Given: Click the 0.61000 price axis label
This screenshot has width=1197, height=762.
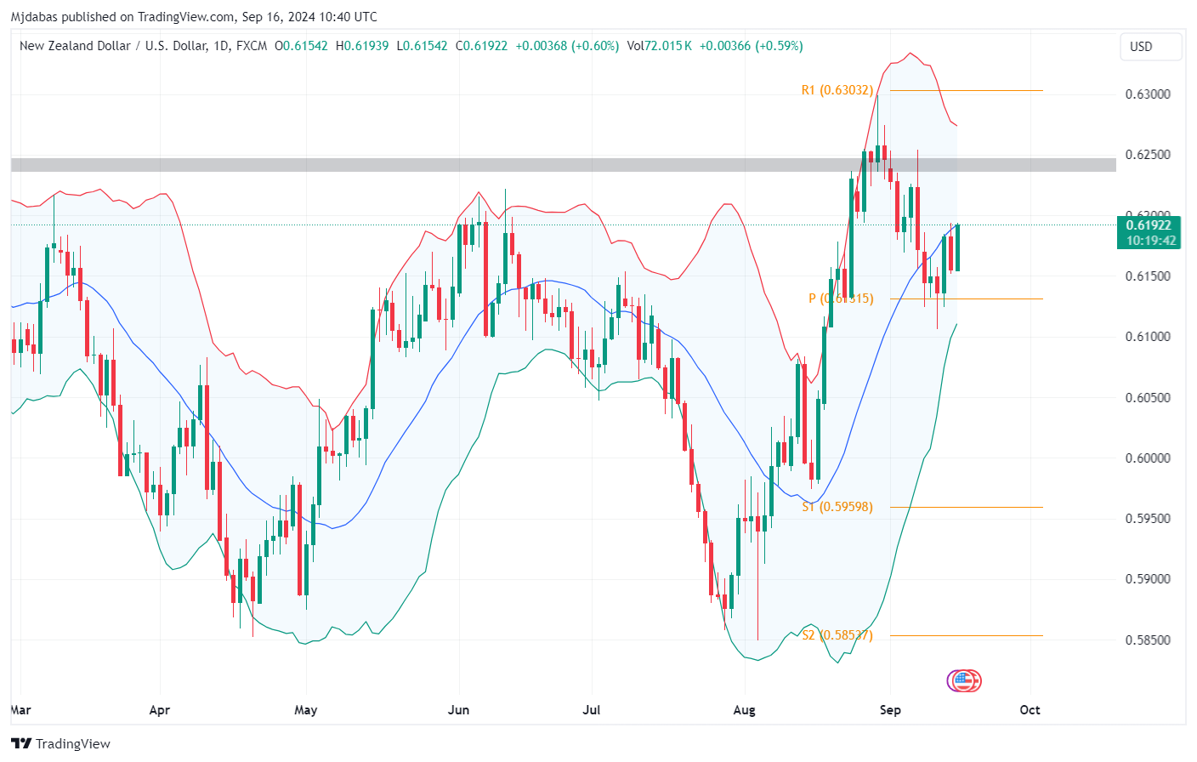Looking at the screenshot, I should point(1148,337).
